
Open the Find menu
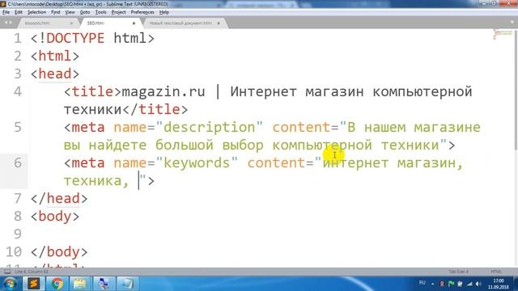coord(56,12)
